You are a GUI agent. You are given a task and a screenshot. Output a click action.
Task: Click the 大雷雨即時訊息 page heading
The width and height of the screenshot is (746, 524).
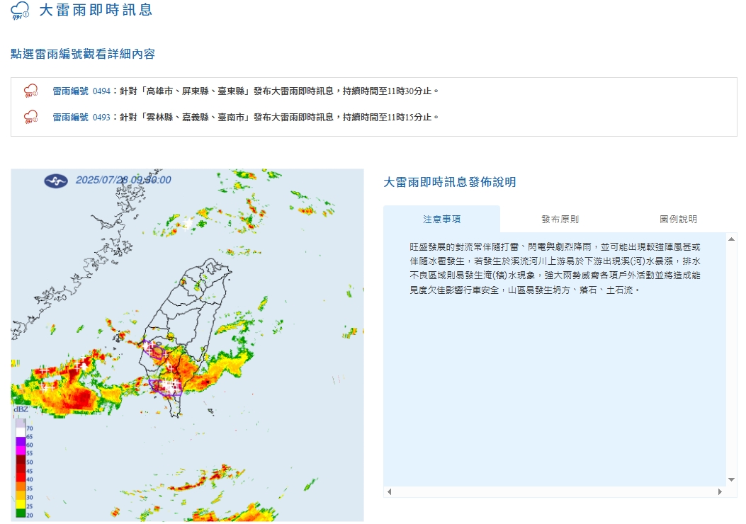click(95, 10)
